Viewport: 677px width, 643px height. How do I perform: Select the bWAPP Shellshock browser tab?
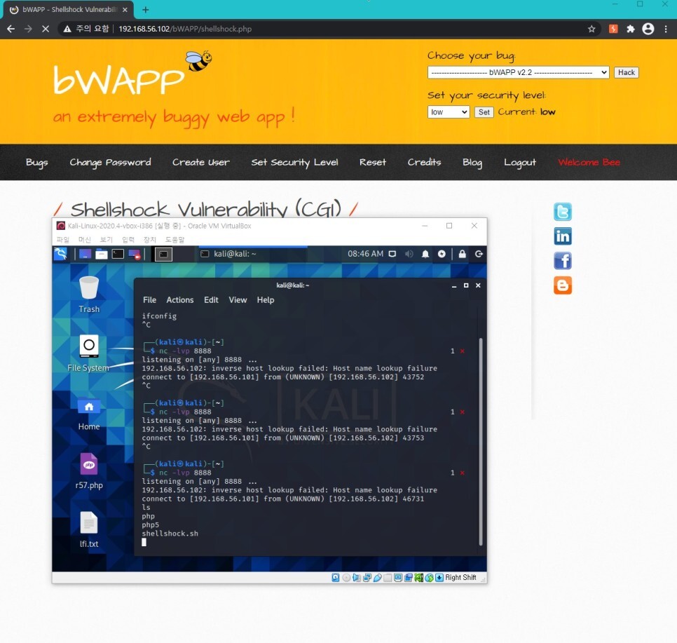coord(69,10)
